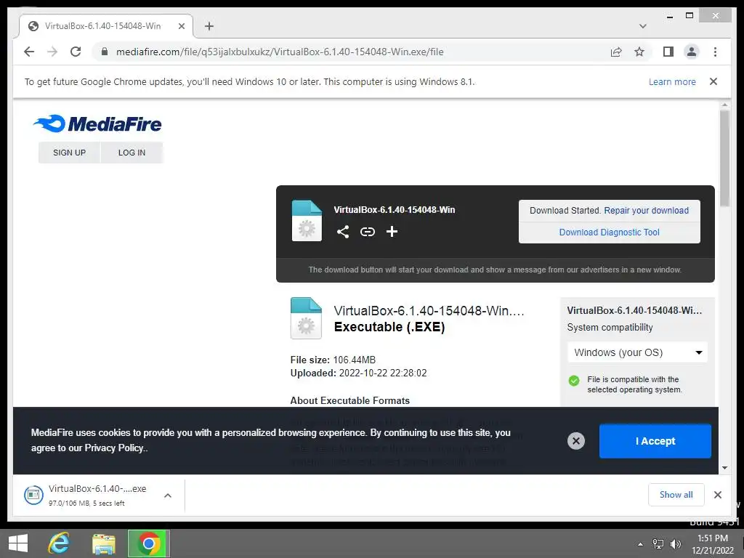Open the Learn more link
Image resolution: width=744 pixels, height=558 pixels.
pyautogui.click(x=672, y=81)
